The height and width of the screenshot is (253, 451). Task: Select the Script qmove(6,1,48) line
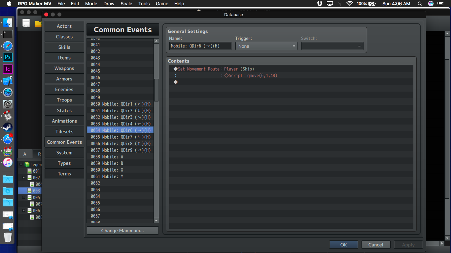[291, 75]
